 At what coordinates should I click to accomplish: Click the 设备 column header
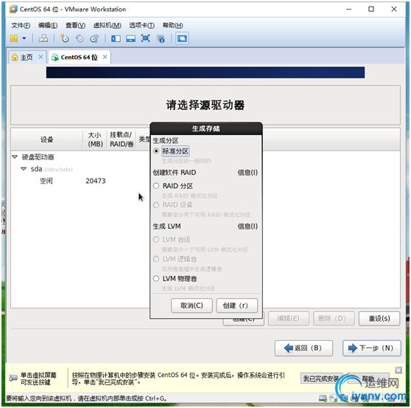click(x=46, y=139)
